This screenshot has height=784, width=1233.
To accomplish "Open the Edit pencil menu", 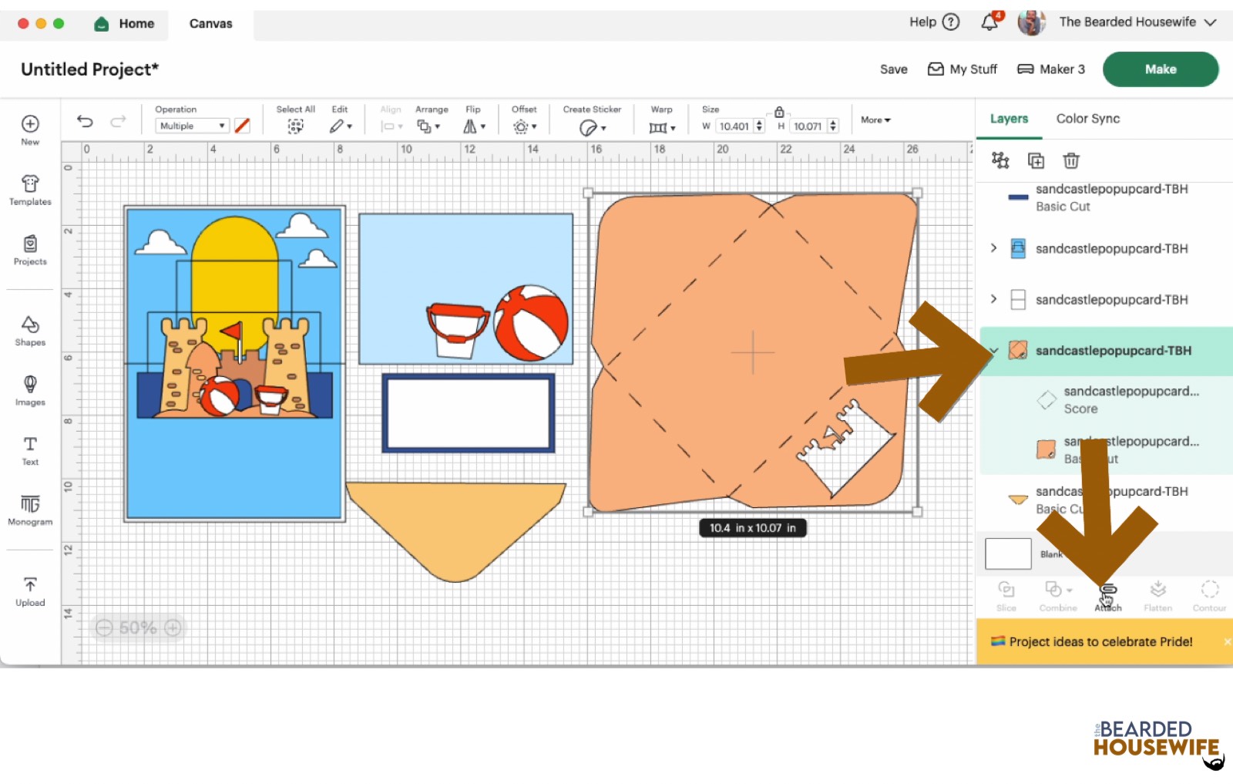I will (x=340, y=126).
